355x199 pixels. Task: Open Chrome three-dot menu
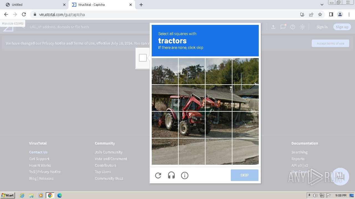349,14
